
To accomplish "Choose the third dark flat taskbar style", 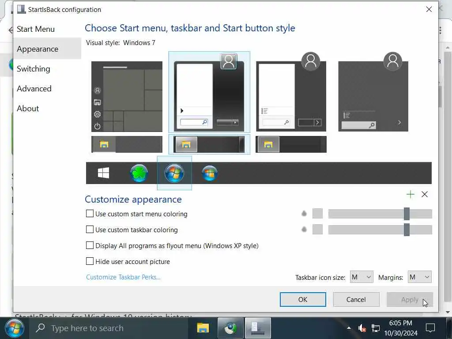I will click(x=291, y=144).
